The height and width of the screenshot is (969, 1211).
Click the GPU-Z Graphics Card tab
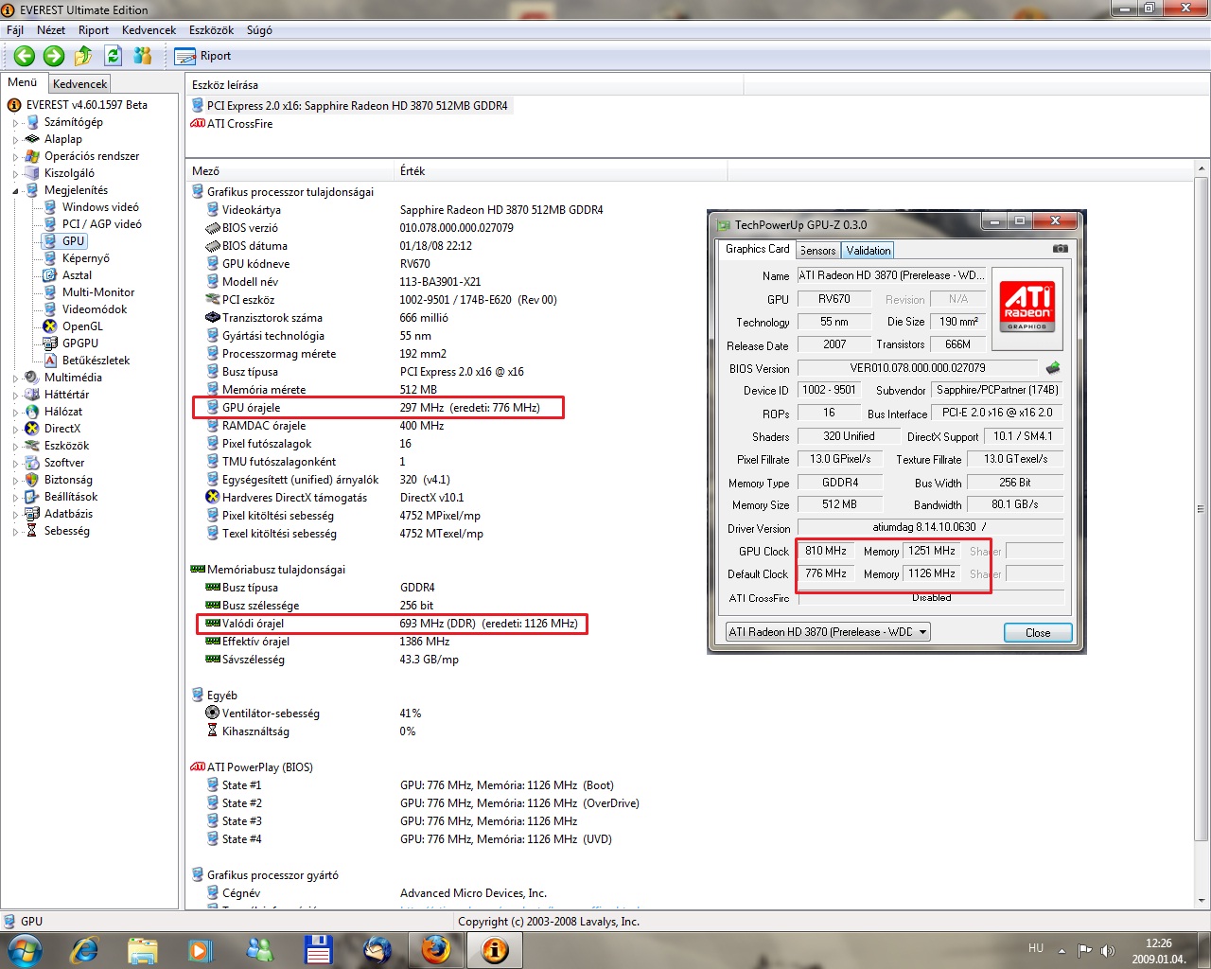(x=757, y=249)
